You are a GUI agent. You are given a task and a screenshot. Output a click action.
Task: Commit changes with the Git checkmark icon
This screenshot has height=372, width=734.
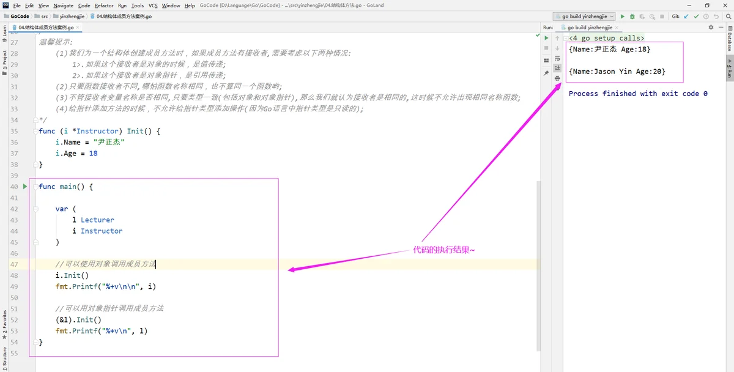click(x=697, y=17)
